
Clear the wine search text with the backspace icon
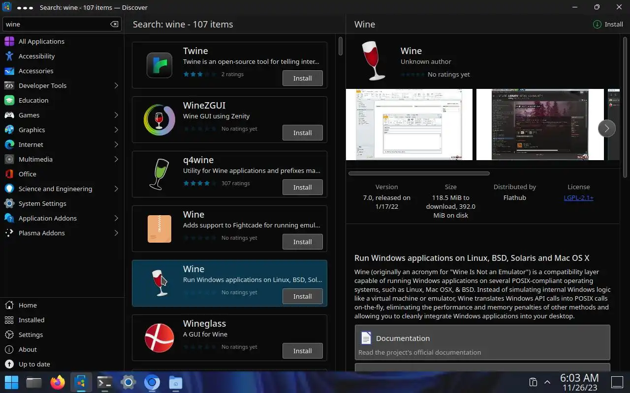click(x=114, y=24)
